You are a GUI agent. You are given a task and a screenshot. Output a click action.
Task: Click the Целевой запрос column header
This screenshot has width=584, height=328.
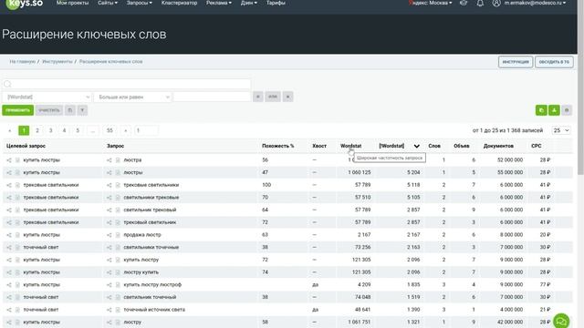pos(26,146)
